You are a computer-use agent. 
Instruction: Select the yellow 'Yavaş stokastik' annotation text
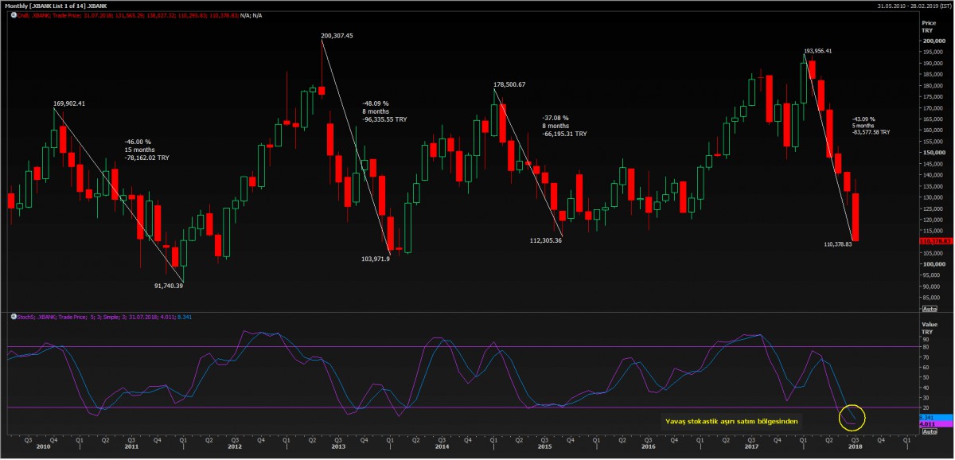(731, 422)
